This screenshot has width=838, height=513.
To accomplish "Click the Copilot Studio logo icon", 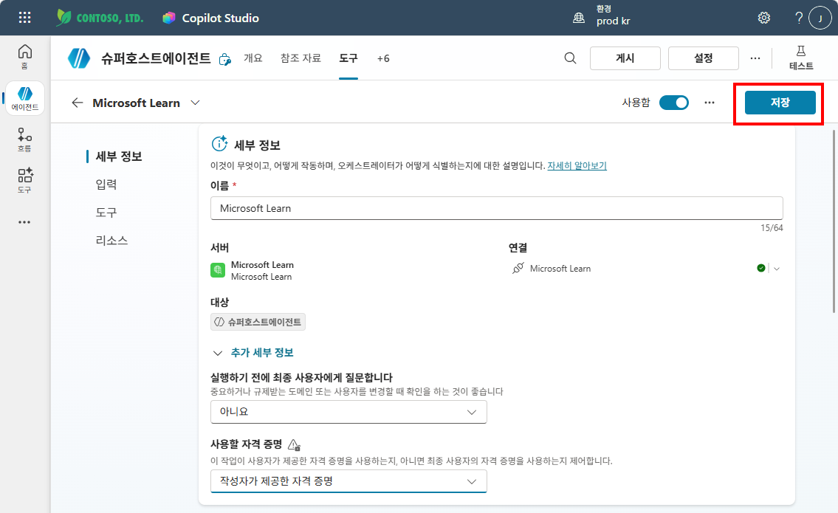I will 169,18.
